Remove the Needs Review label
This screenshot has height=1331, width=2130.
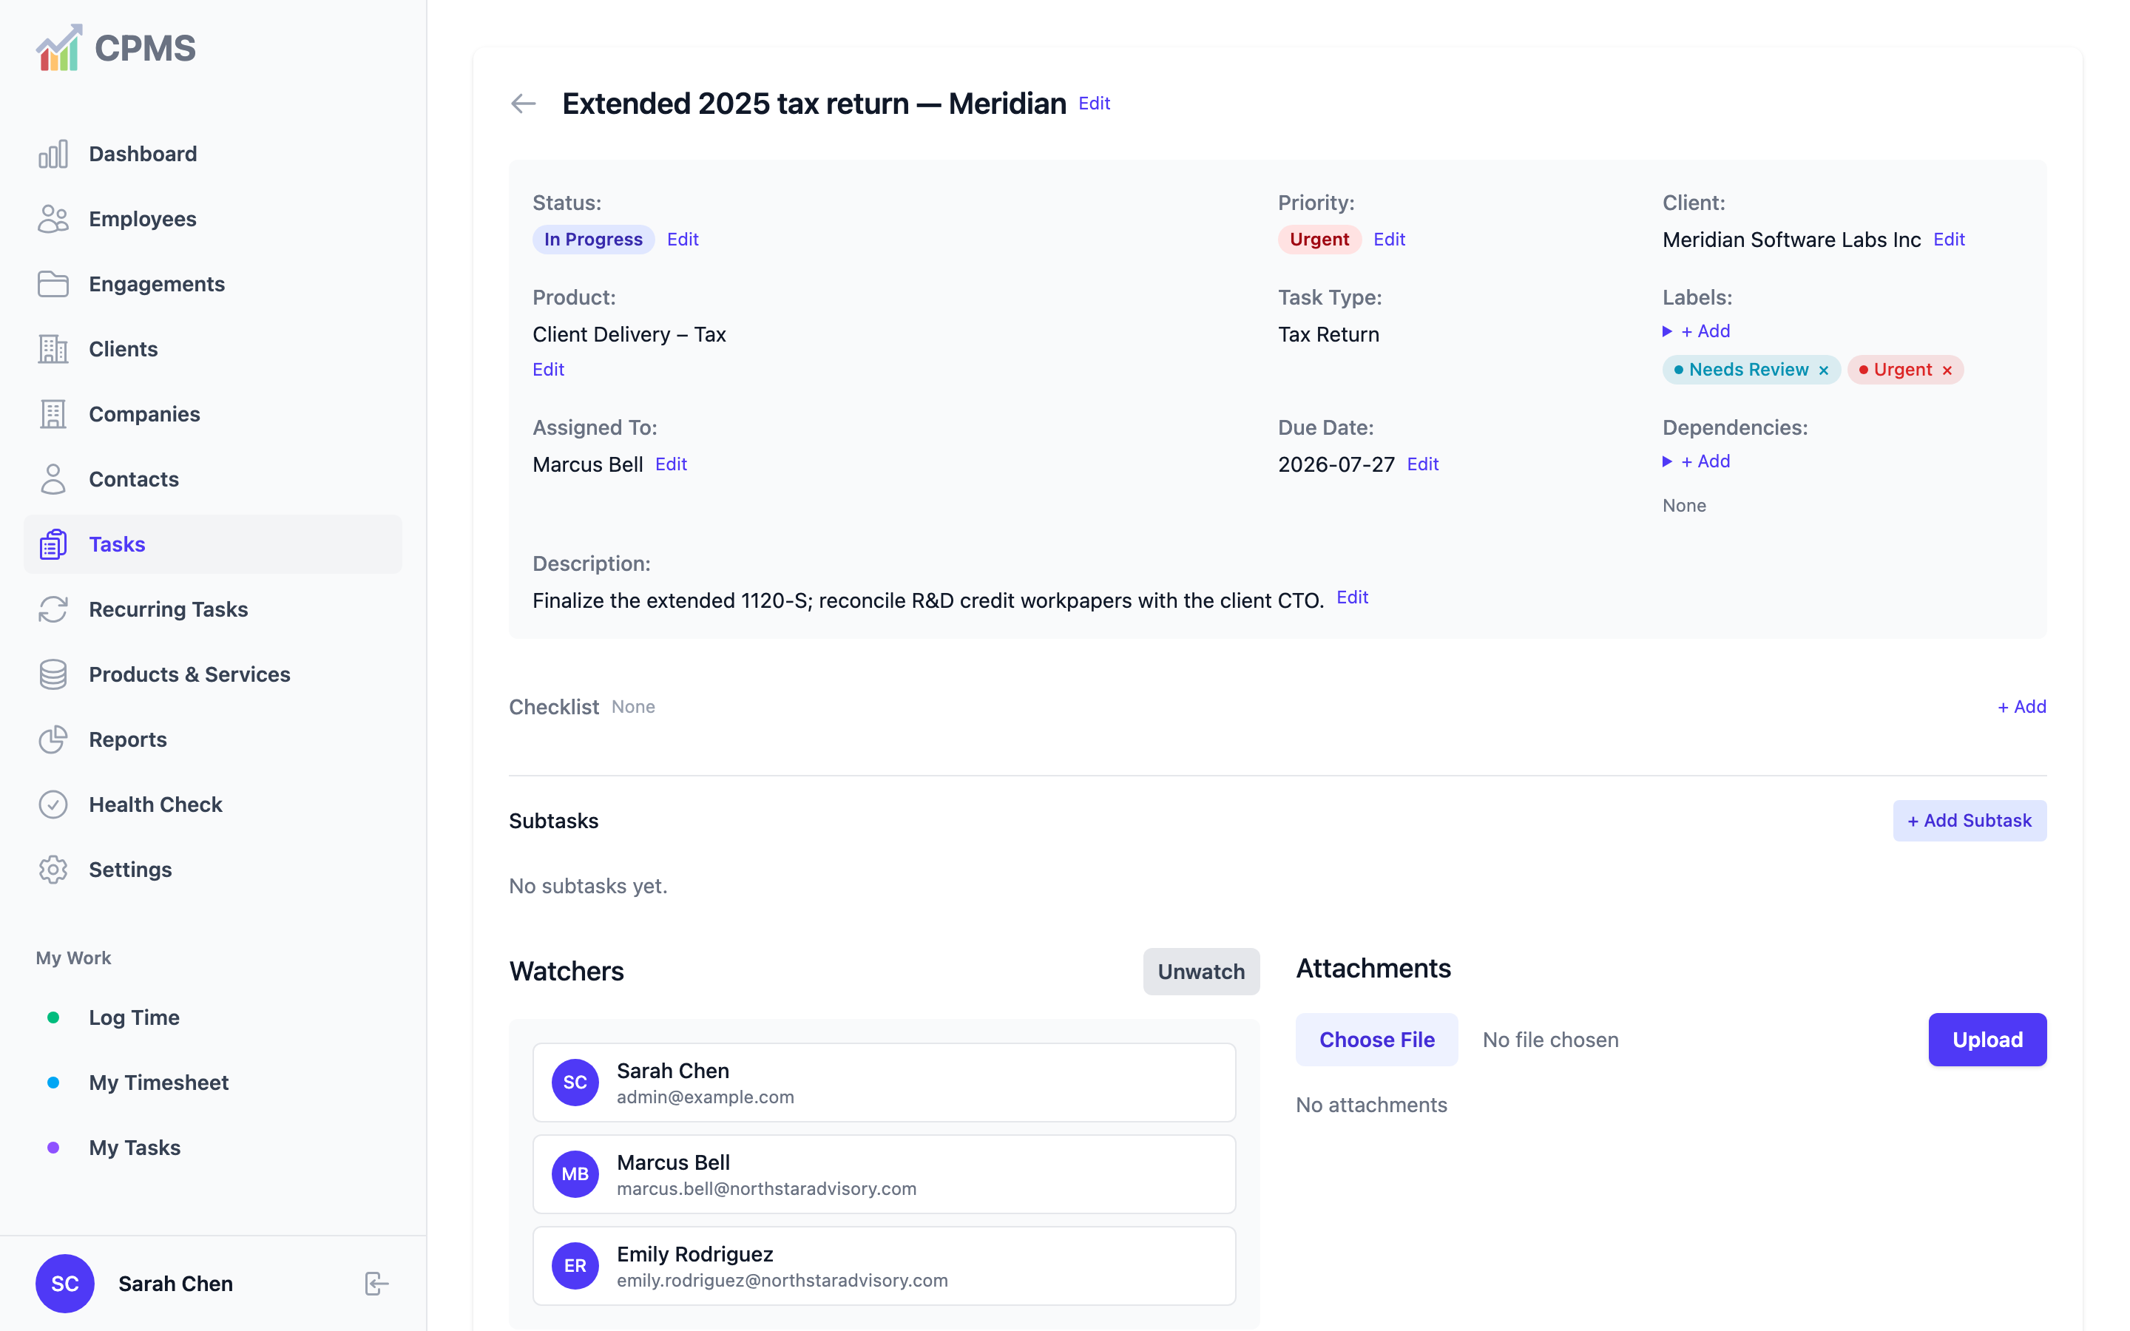(1824, 370)
